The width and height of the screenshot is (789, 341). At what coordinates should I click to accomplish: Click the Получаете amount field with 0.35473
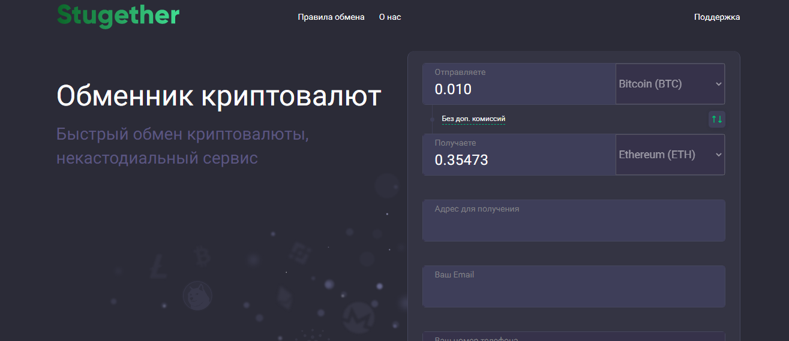click(520, 155)
